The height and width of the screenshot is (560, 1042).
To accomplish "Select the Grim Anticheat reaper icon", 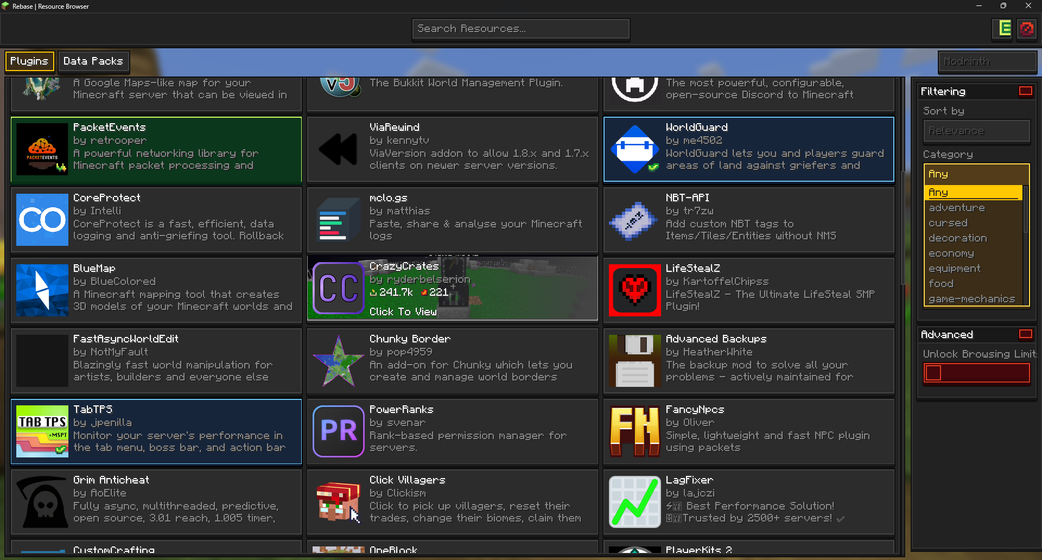I will pos(42,502).
